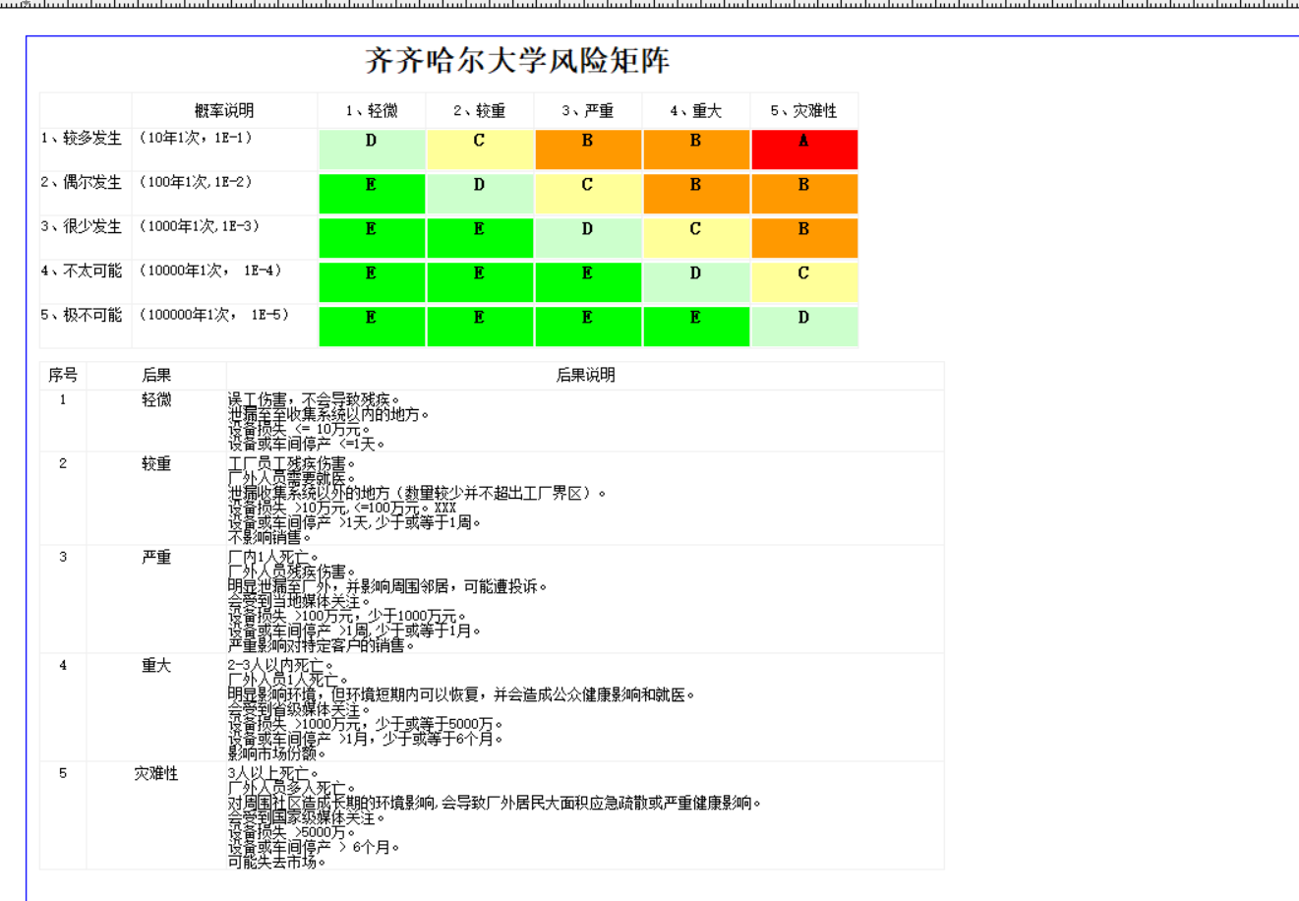
Task: Click the C cell at 不太可能 and 灾难性
Action: pyautogui.click(x=804, y=282)
